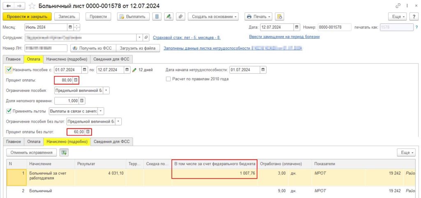This screenshot has width=421, height=198.
Task: Expand Ограничение пособия без льгот dropdown
Action: 118,121
